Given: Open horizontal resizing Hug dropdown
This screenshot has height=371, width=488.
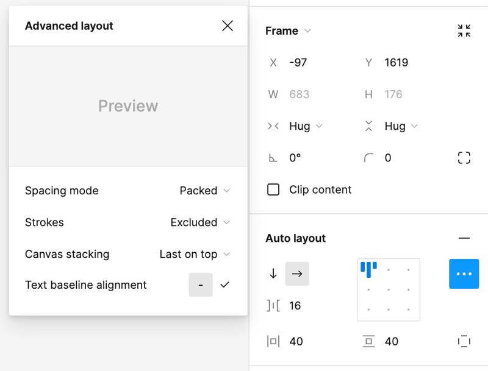Looking at the screenshot, I should (306, 126).
